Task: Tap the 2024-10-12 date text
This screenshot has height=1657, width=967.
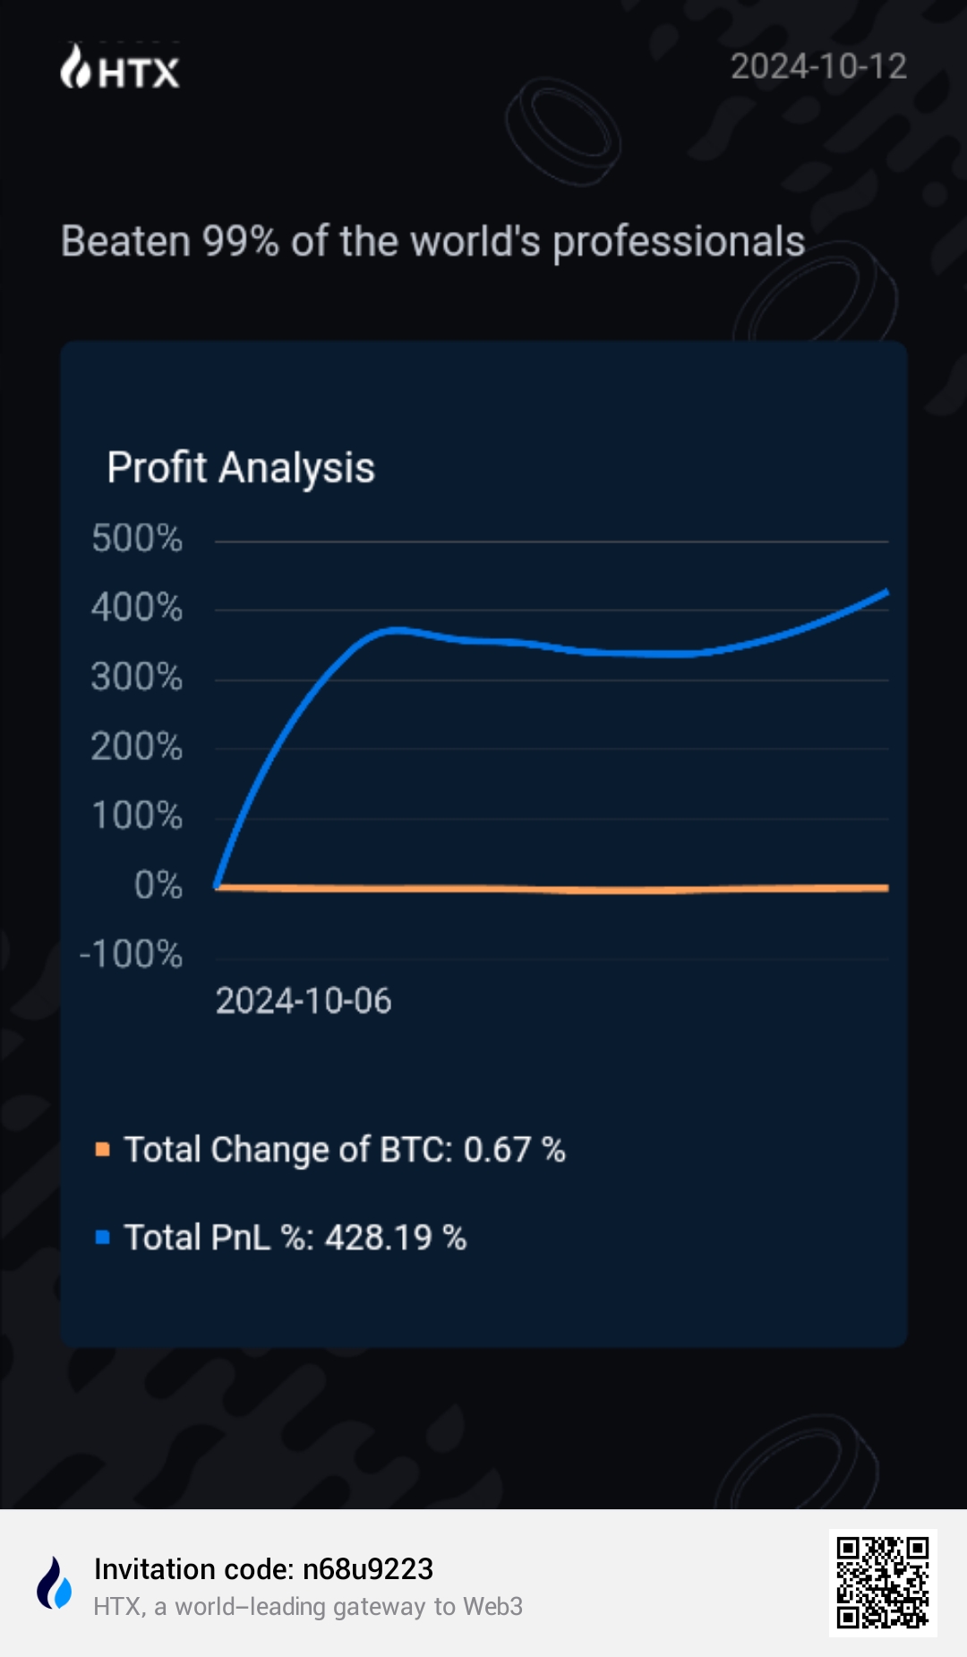Action: tap(818, 66)
